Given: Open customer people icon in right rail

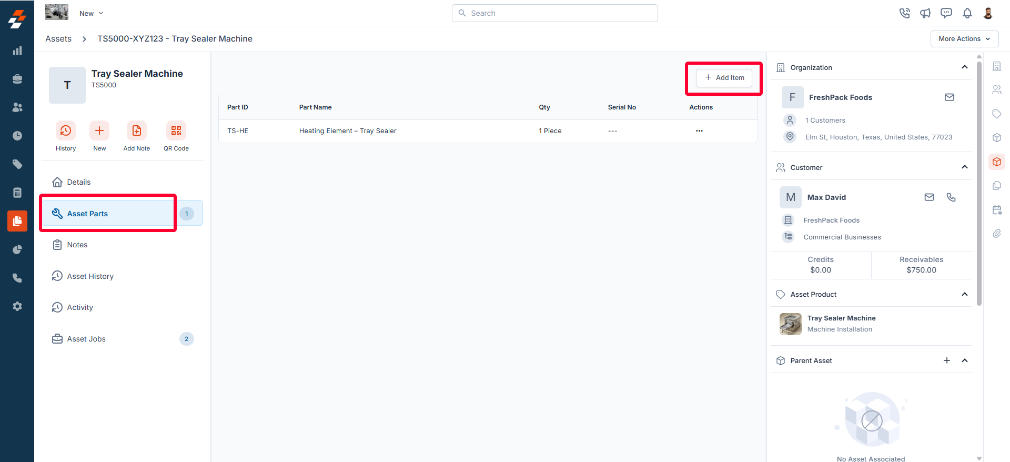Looking at the screenshot, I should [997, 90].
